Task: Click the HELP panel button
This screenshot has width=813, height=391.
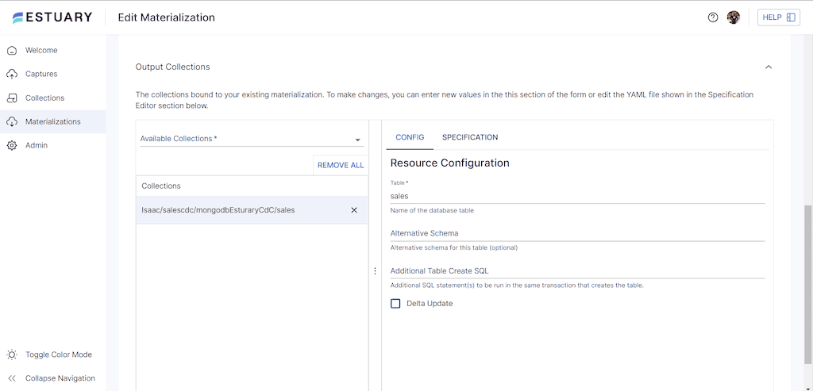Action: coord(778,17)
